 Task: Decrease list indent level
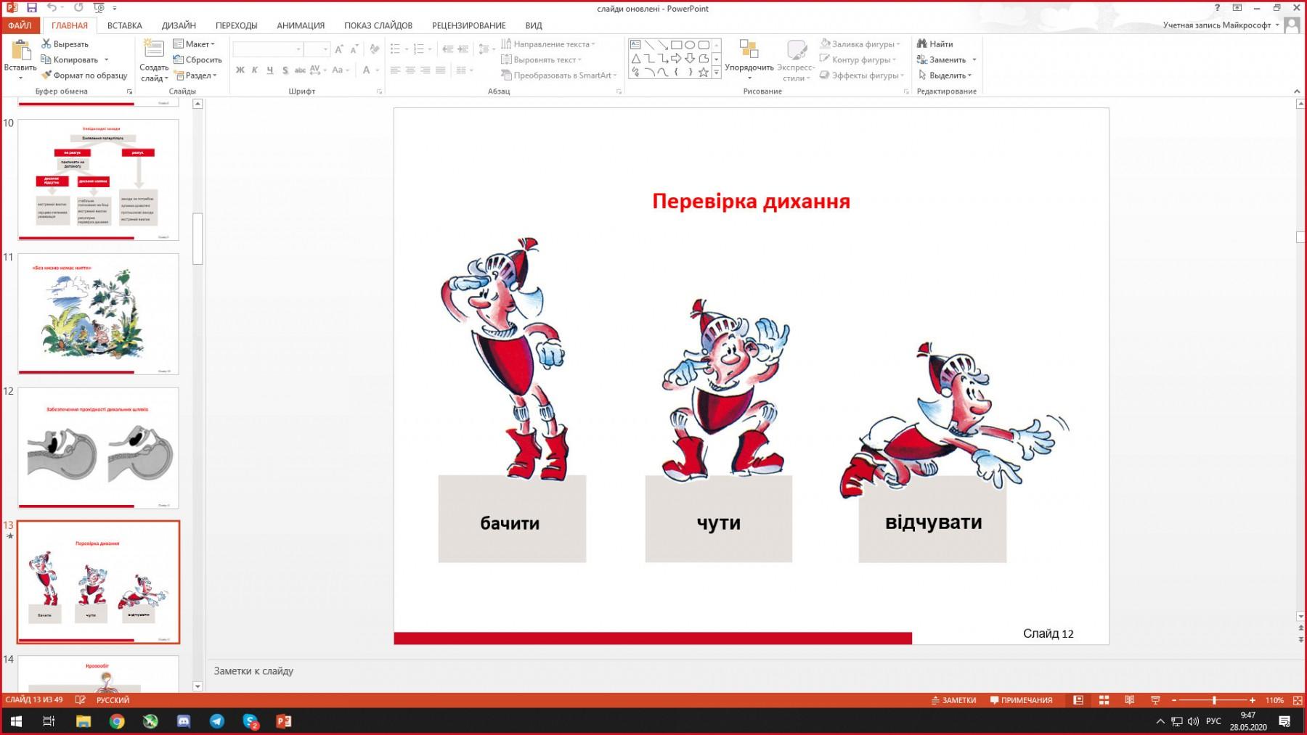[447, 49]
